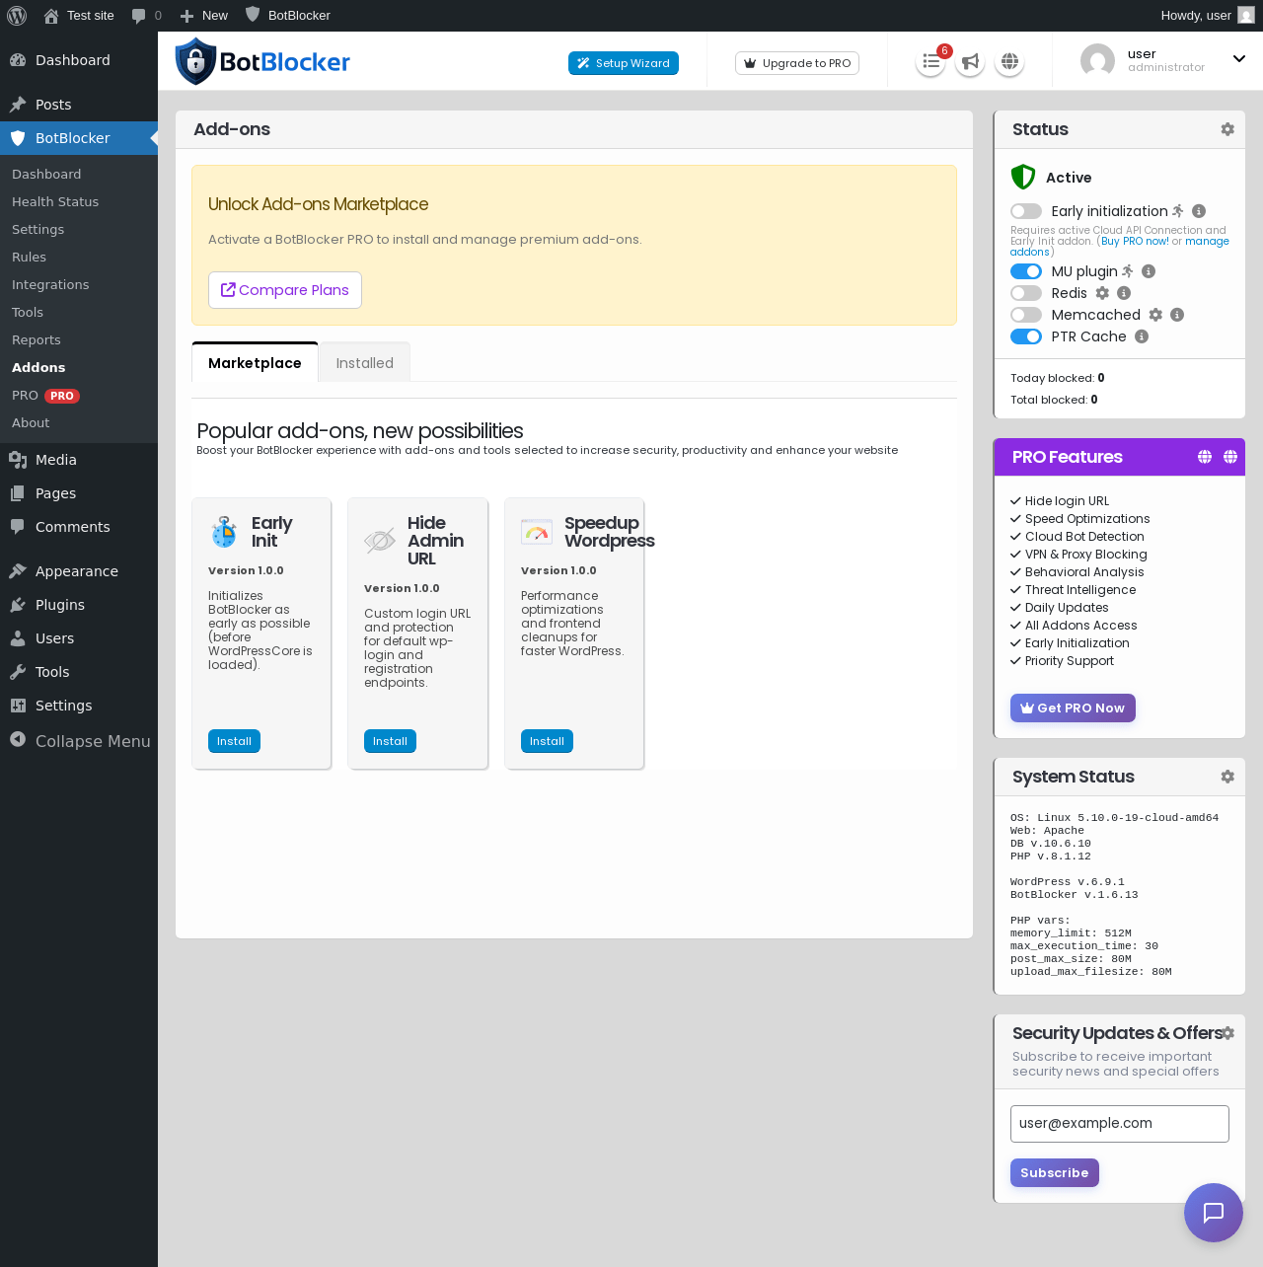The image size is (1263, 1267).
Task: Click the Today blocked count text
Action: pos(1058,378)
